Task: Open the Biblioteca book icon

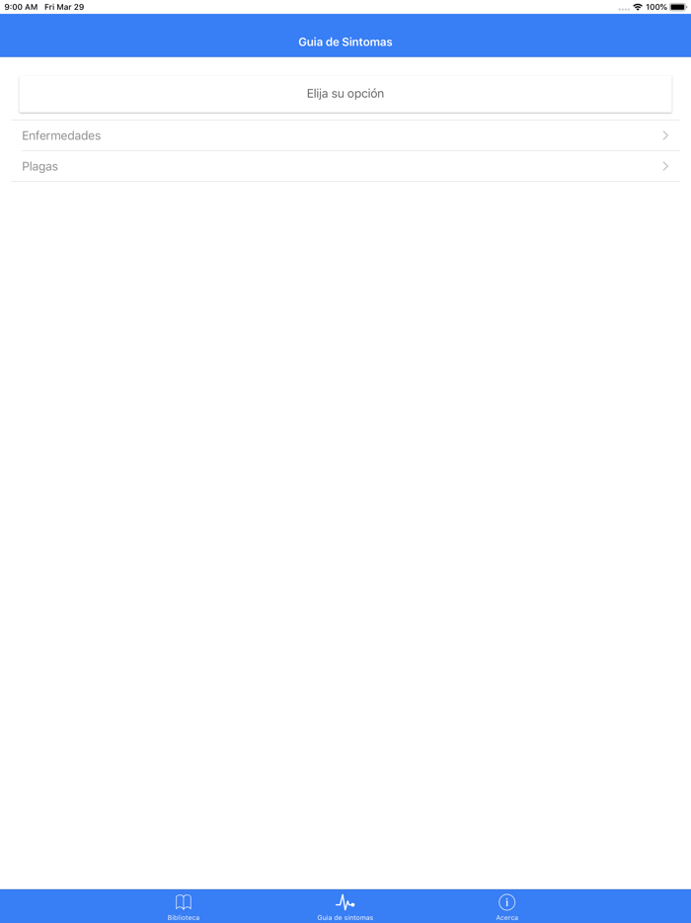Action: (x=184, y=902)
